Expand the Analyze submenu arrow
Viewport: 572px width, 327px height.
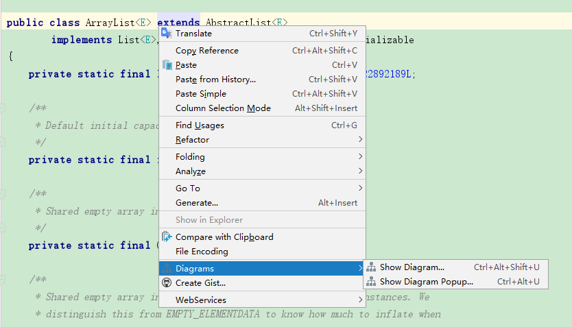click(360, 171)
